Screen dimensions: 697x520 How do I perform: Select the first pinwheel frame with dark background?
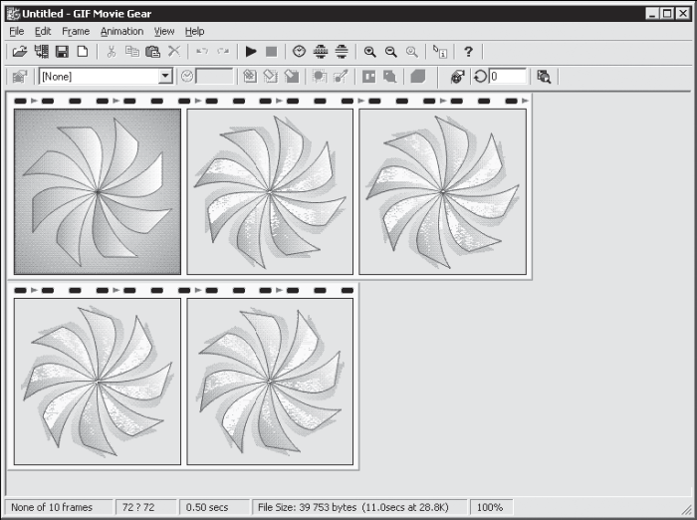(x=98, y=191)
